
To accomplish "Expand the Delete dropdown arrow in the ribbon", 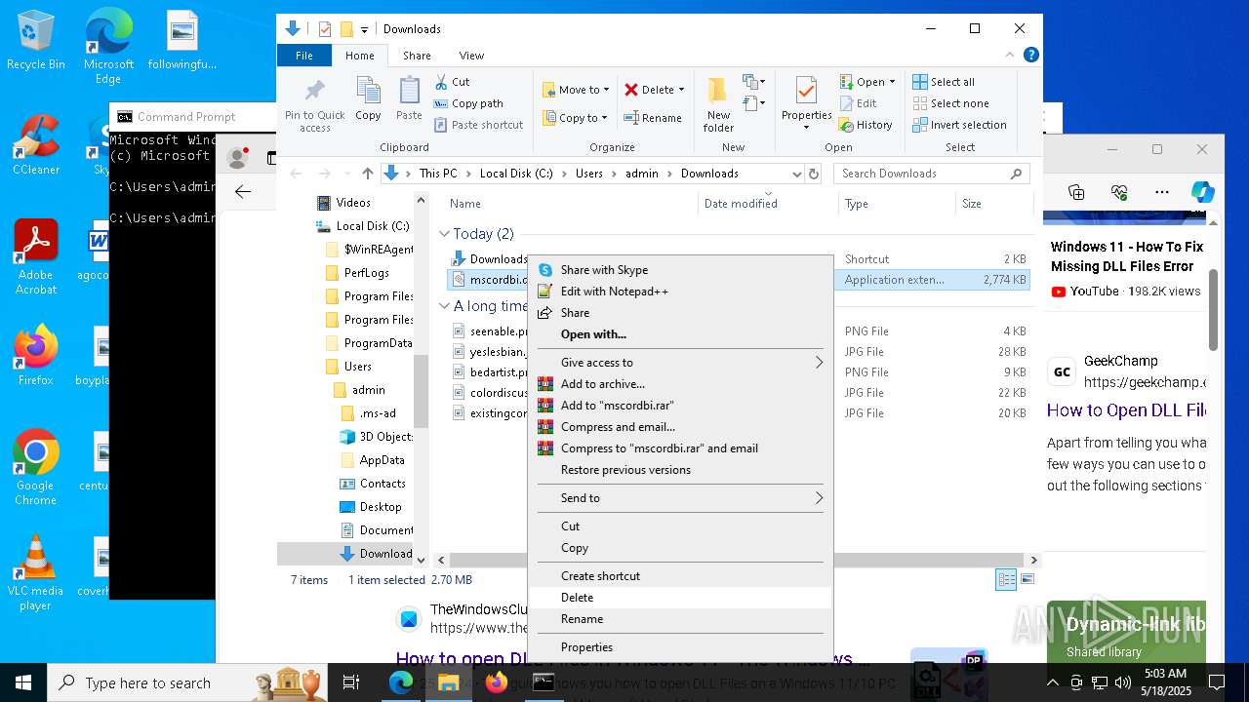I will [x=681, y=90].
